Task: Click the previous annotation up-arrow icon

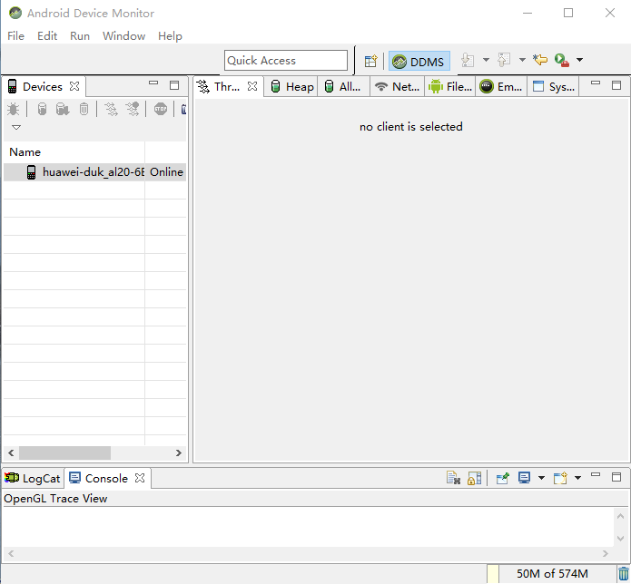Action: [504, 60]
